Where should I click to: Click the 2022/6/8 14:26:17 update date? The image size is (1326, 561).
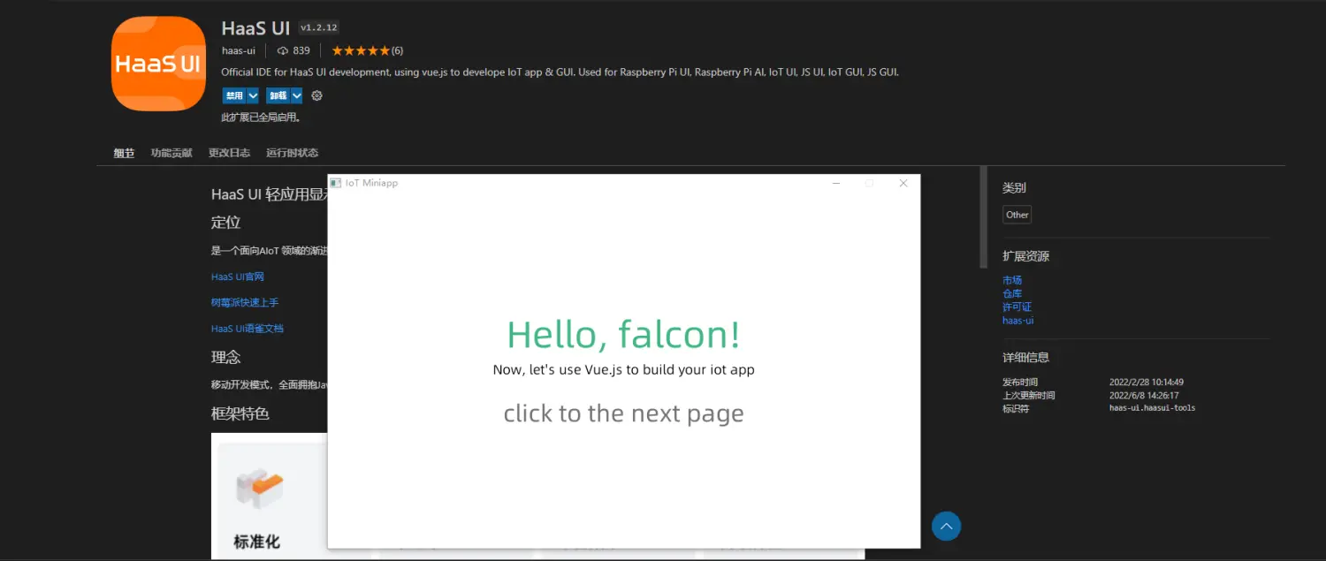coord(1144,395)
